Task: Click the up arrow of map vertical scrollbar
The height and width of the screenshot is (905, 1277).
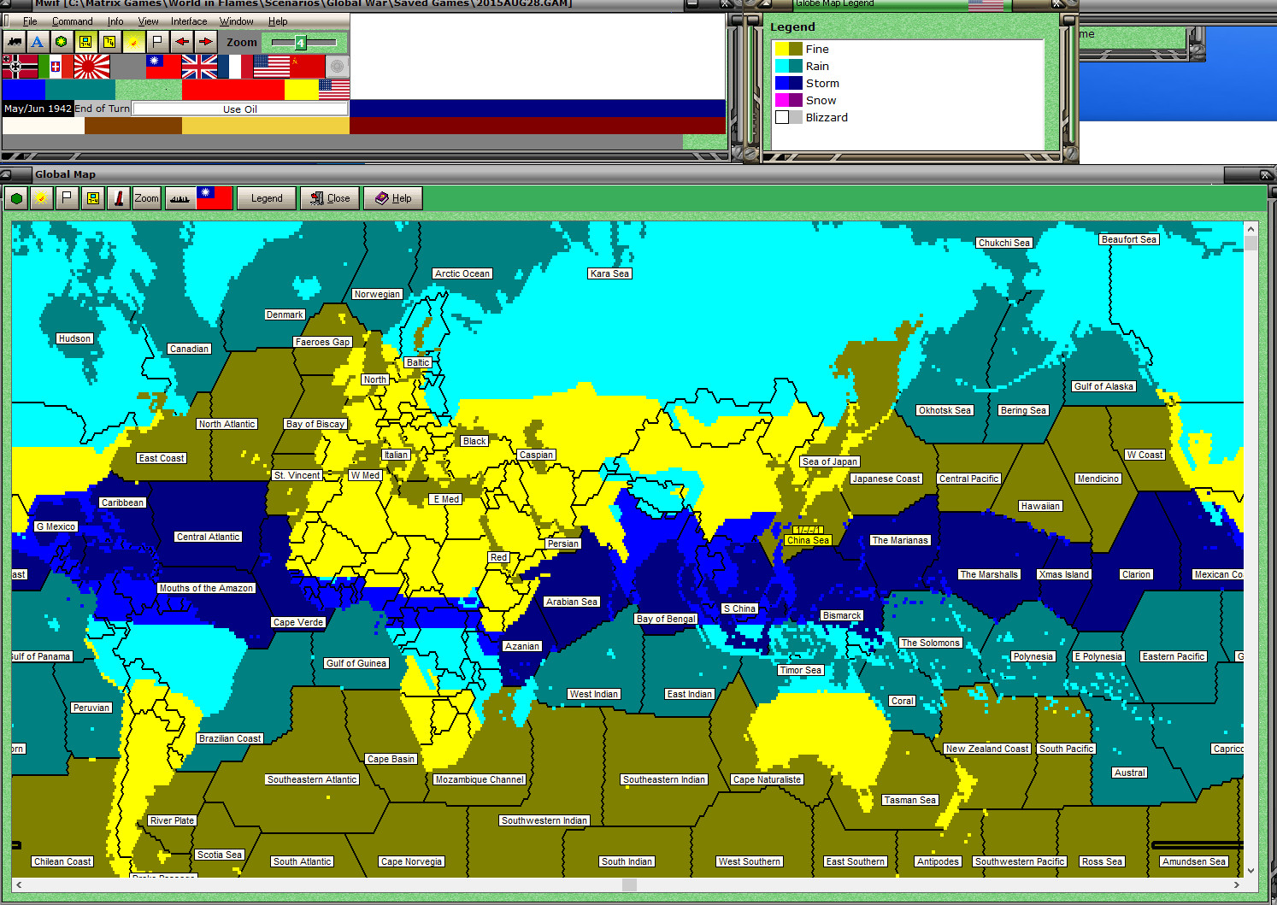Action: [x=1251, y=229]
